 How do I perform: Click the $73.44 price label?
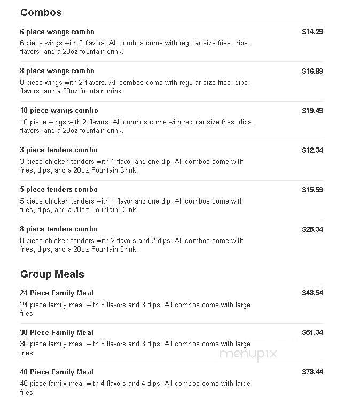[x=312, y=372]
